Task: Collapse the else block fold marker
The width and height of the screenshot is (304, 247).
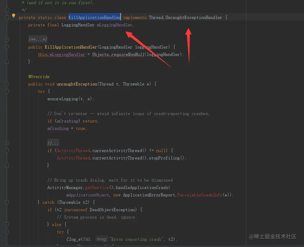Action: tap(7, 225)
